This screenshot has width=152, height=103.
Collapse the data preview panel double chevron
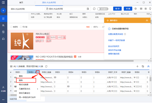(x=148, y=66)
